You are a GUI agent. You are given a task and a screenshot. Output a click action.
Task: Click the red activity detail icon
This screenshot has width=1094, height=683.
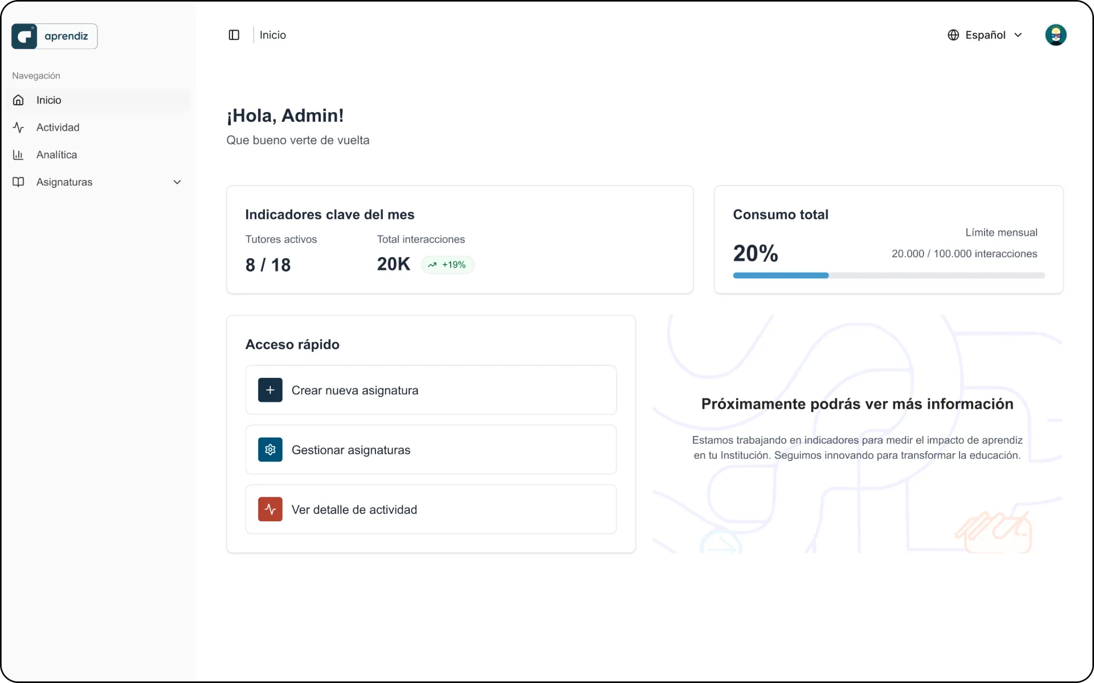pos(270,509)
